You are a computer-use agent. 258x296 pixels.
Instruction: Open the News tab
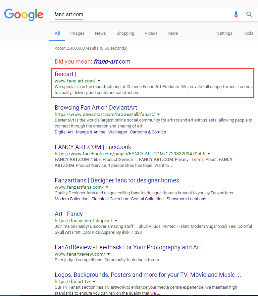point(100,33)
